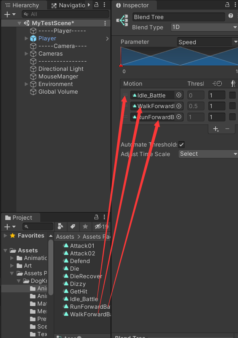Click the red blend position marker at 0
Viewport: 238px width, 338px height.
122,65
